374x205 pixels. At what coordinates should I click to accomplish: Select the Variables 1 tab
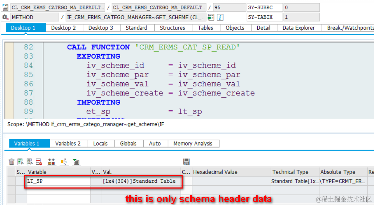tap(29, 144)
